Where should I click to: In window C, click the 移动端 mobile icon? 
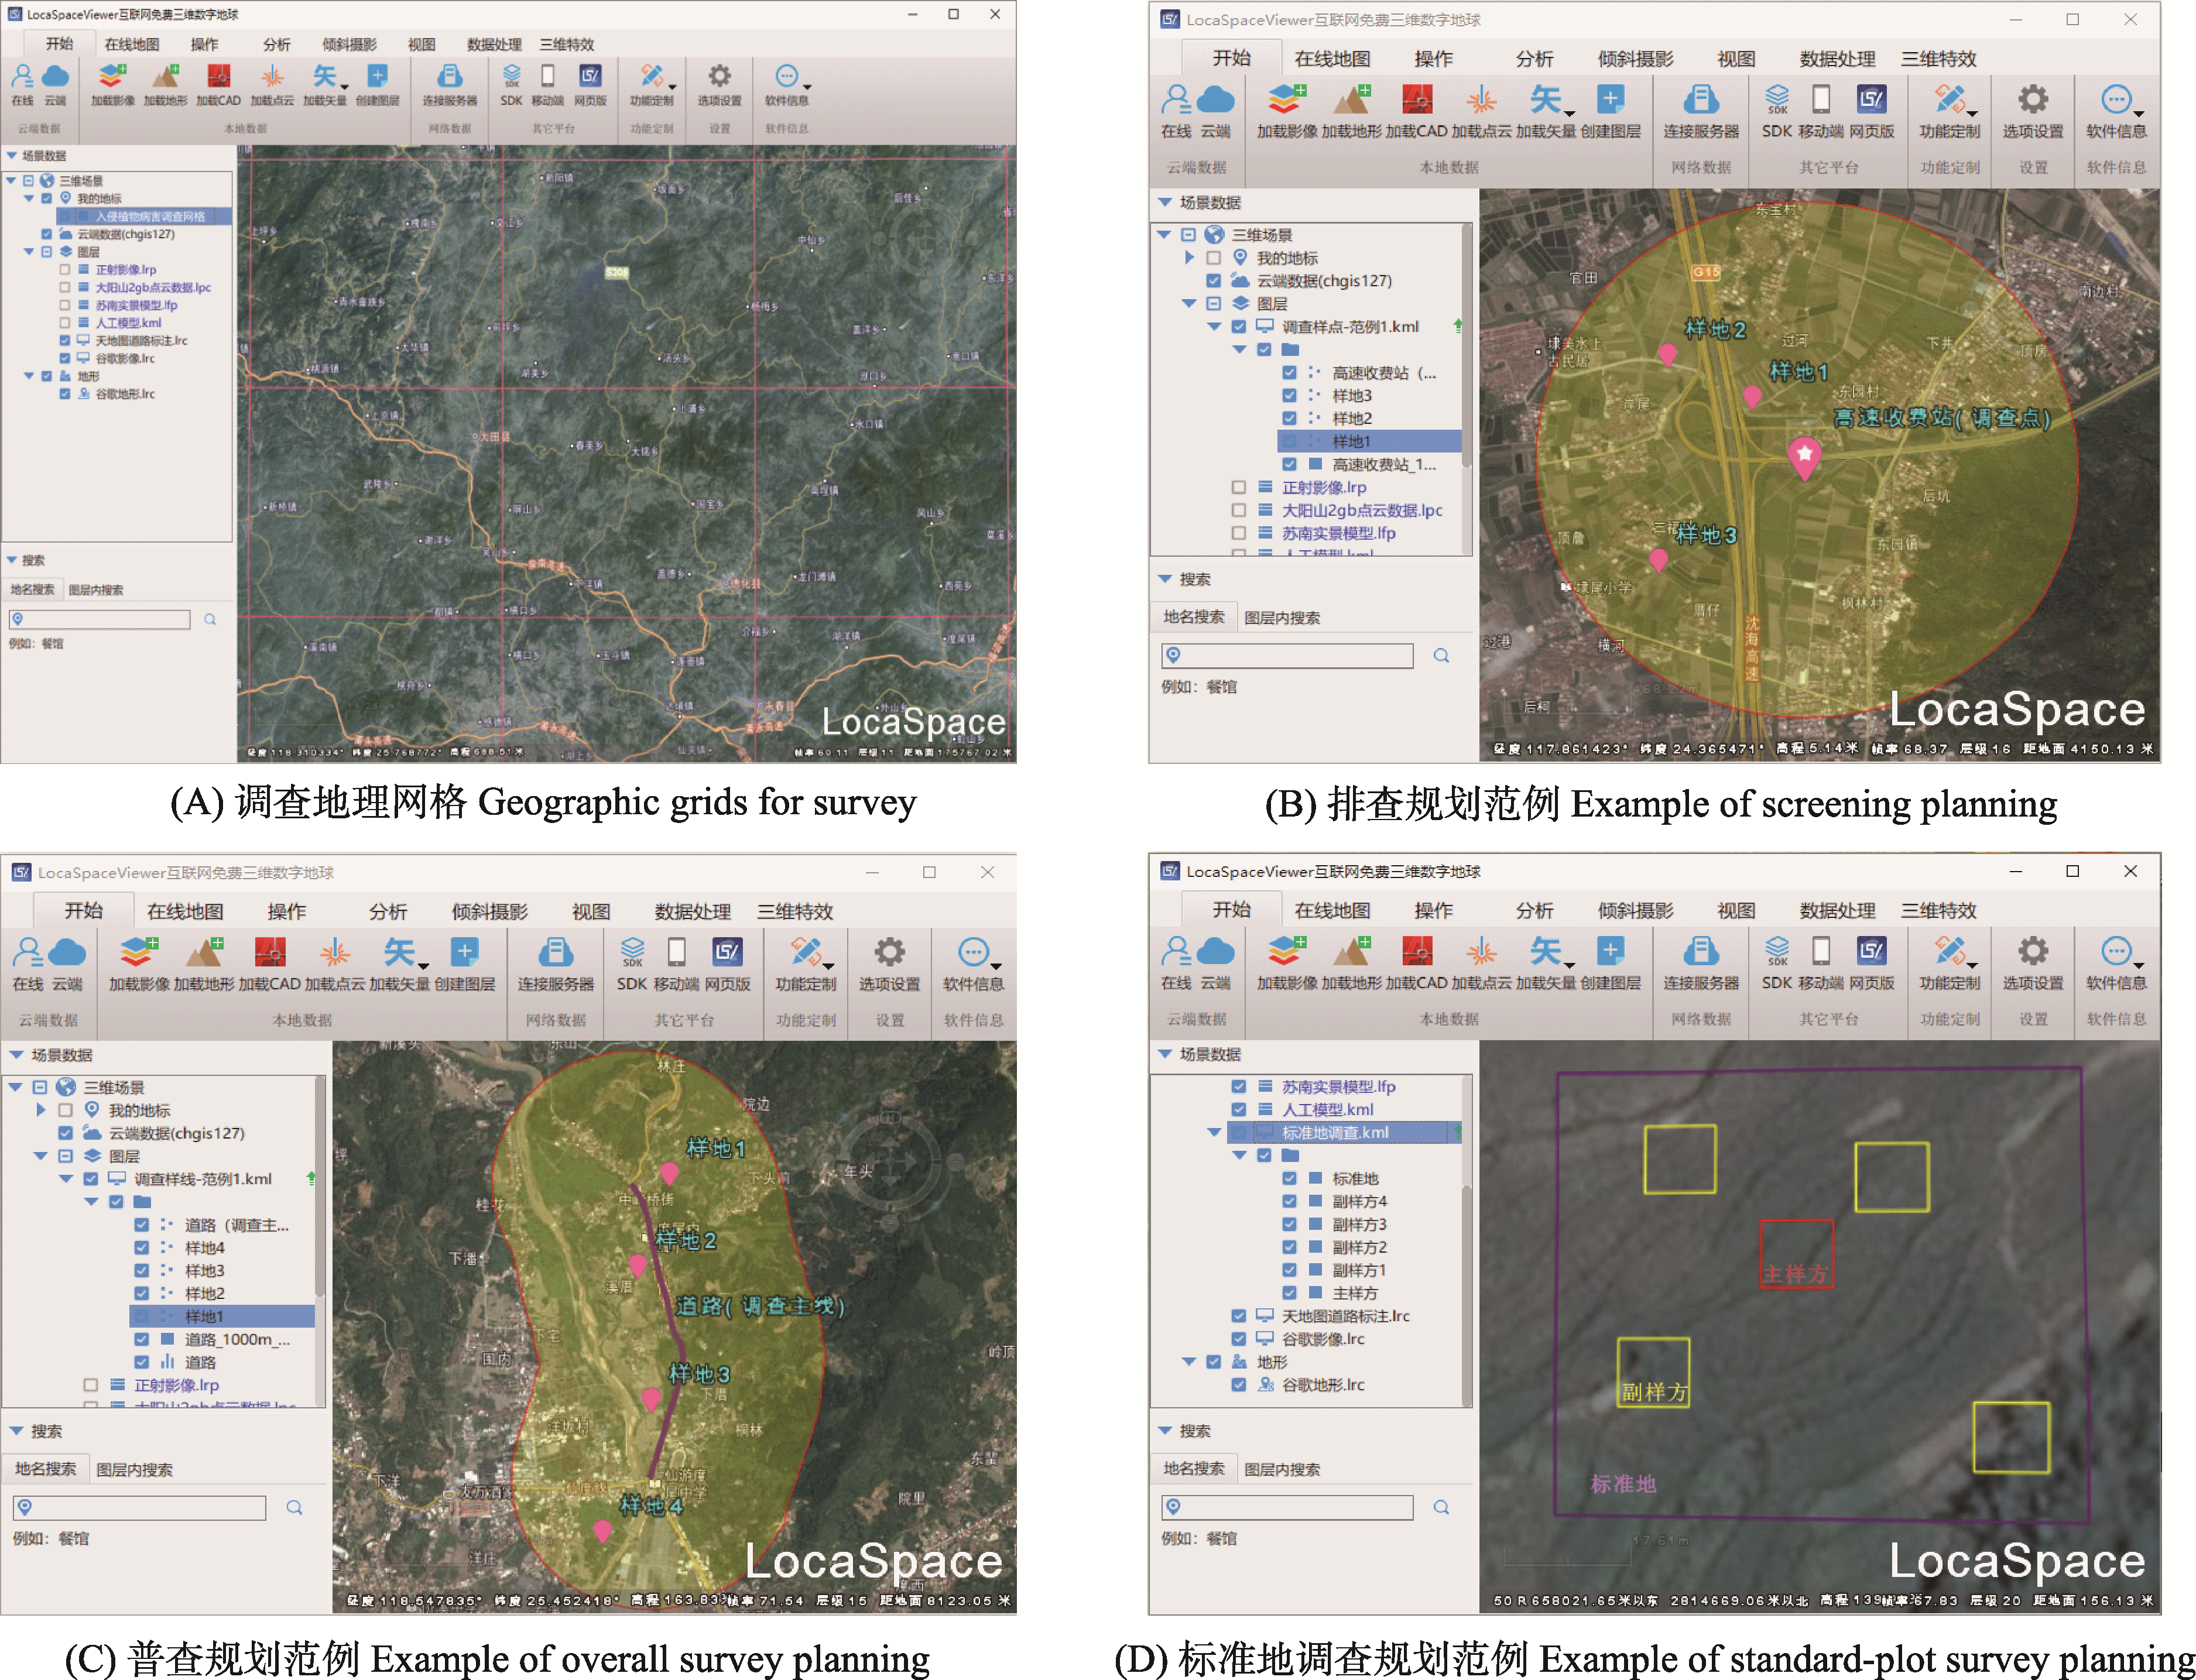point(677,952)
